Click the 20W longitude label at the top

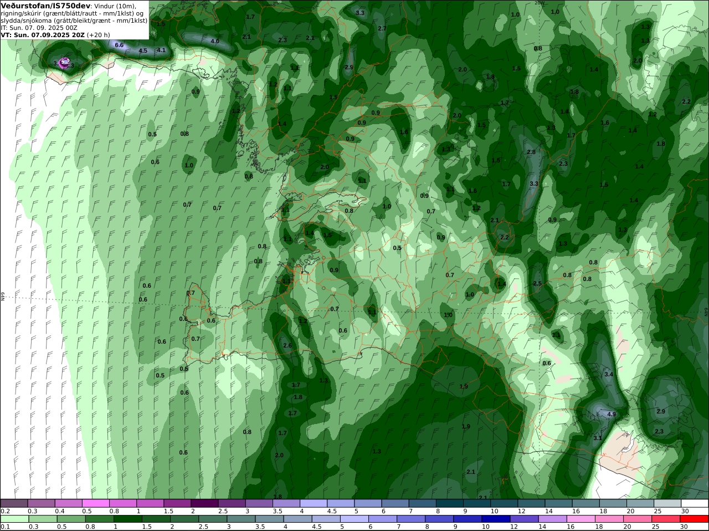(539, 3)
